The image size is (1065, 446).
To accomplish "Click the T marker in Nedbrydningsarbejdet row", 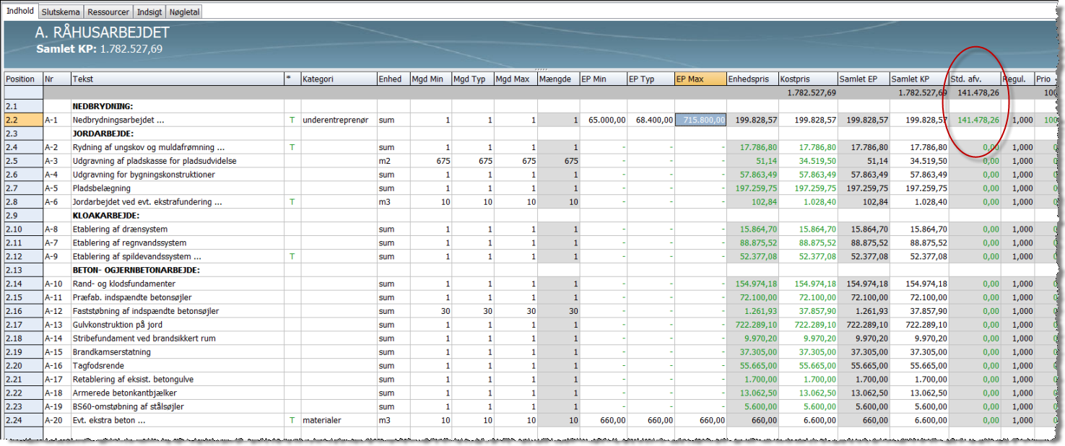I will pyautogui.click(x=292, y=120).
